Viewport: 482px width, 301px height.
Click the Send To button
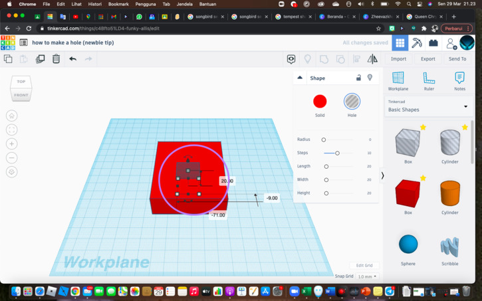click(x=457, y=59)
